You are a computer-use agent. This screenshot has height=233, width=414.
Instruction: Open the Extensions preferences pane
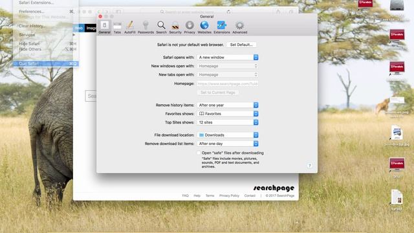(221, 28)
